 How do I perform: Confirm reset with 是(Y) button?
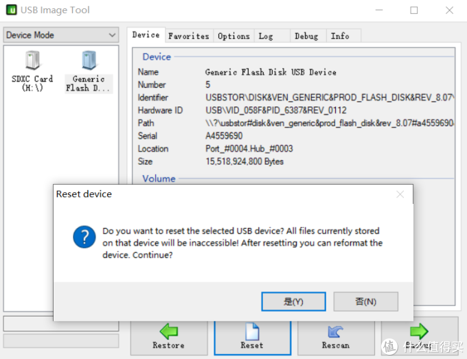(293, 301)
